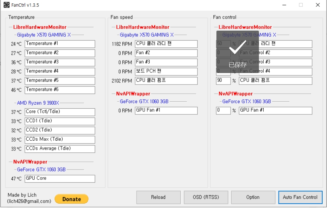The height and width of the screenshot is (209, 327).
Task: Set the GPU Fan #1 control percent field
Action: [x=224, y=110]
